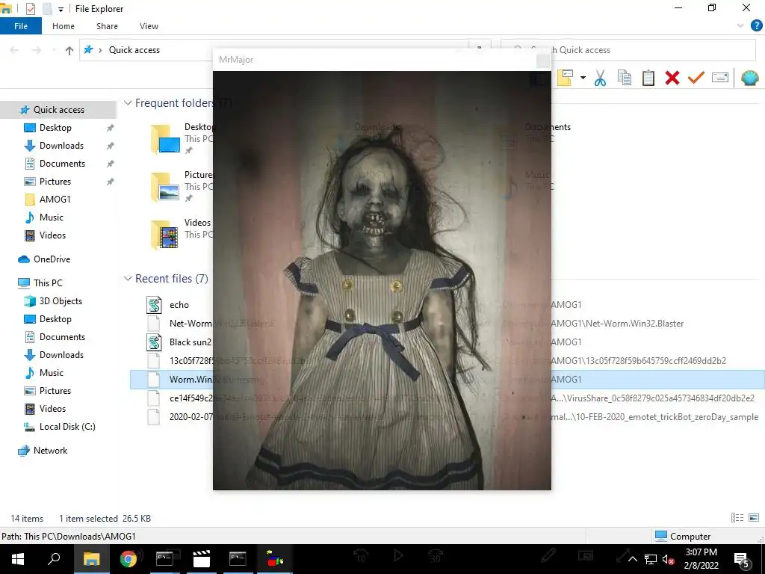The width and height of the screenshot is (765, 574).
Task: Click the envelope Email icon in toolbar
Action: click(719, 78)
